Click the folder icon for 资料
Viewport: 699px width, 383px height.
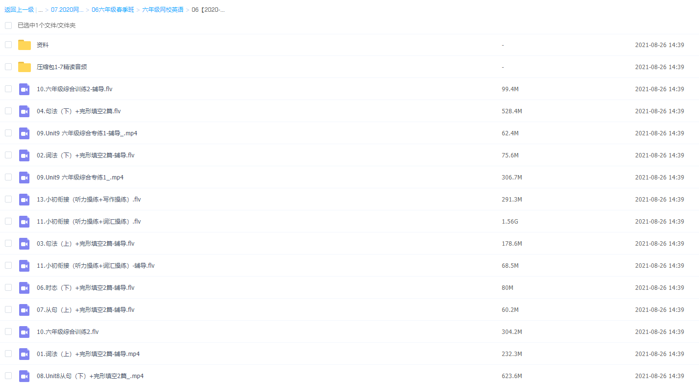[25, 45]
